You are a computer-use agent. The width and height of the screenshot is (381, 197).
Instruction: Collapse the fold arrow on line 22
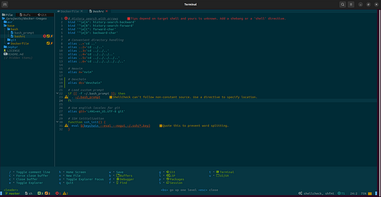pos(57,94)
